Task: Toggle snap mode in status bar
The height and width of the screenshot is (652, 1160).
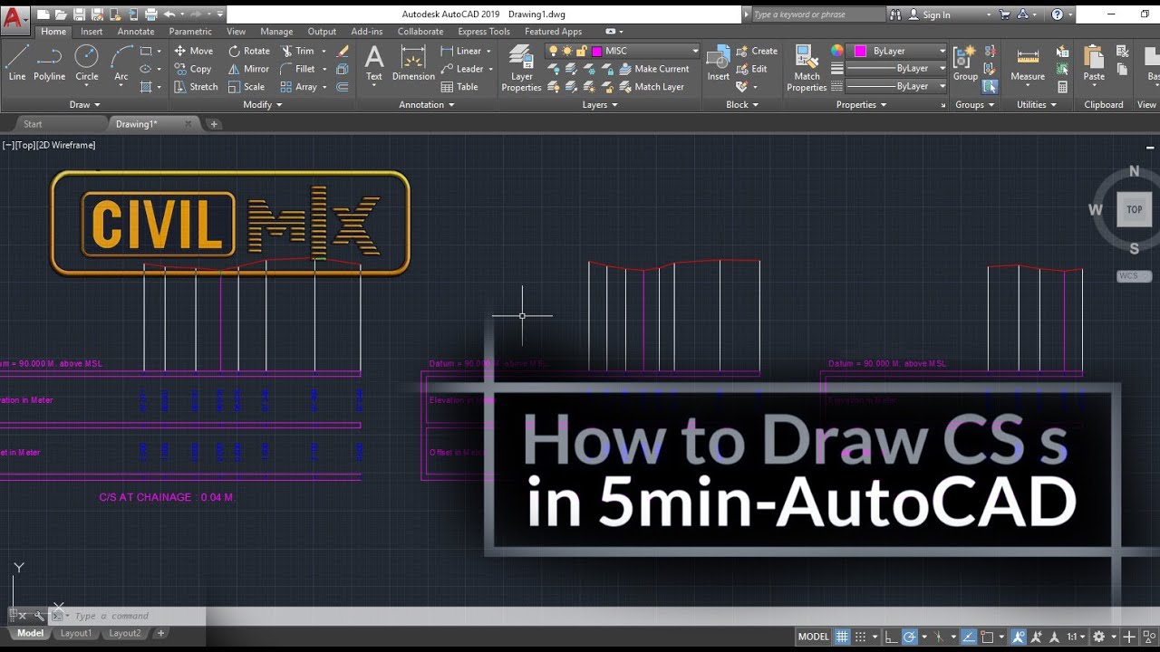Action: pos(861,637)
